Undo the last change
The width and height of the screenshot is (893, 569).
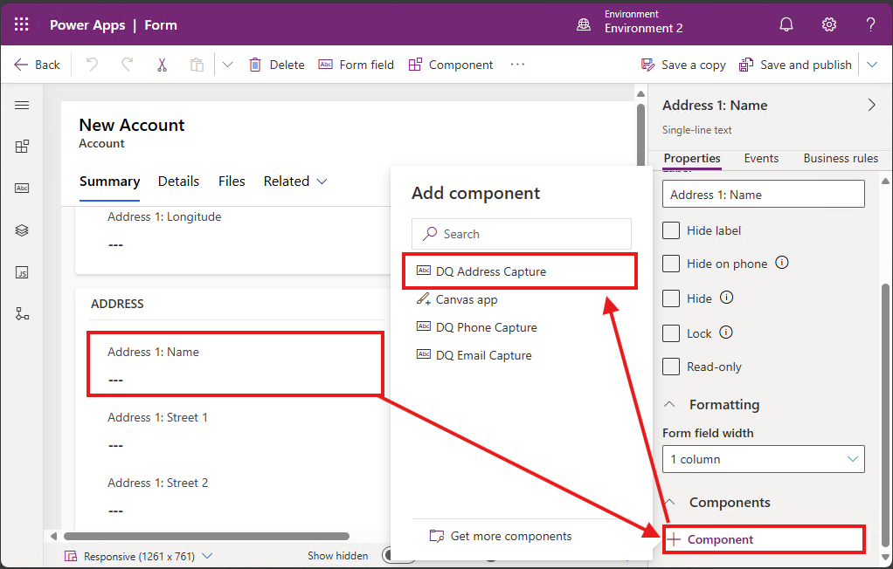[x=92, y=65]
